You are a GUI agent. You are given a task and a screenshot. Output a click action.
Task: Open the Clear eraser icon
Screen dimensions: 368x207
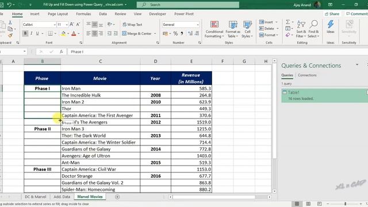pos(287,35)
